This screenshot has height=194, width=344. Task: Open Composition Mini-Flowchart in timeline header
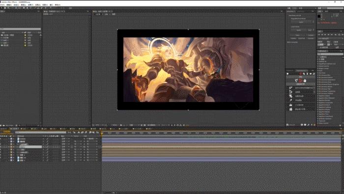coord(70,132)
